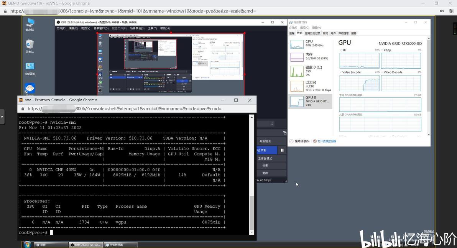This screenshot has width=457, height=248.
Task: Open the 回收站 recycle bin icon
Action: point(30,47)
